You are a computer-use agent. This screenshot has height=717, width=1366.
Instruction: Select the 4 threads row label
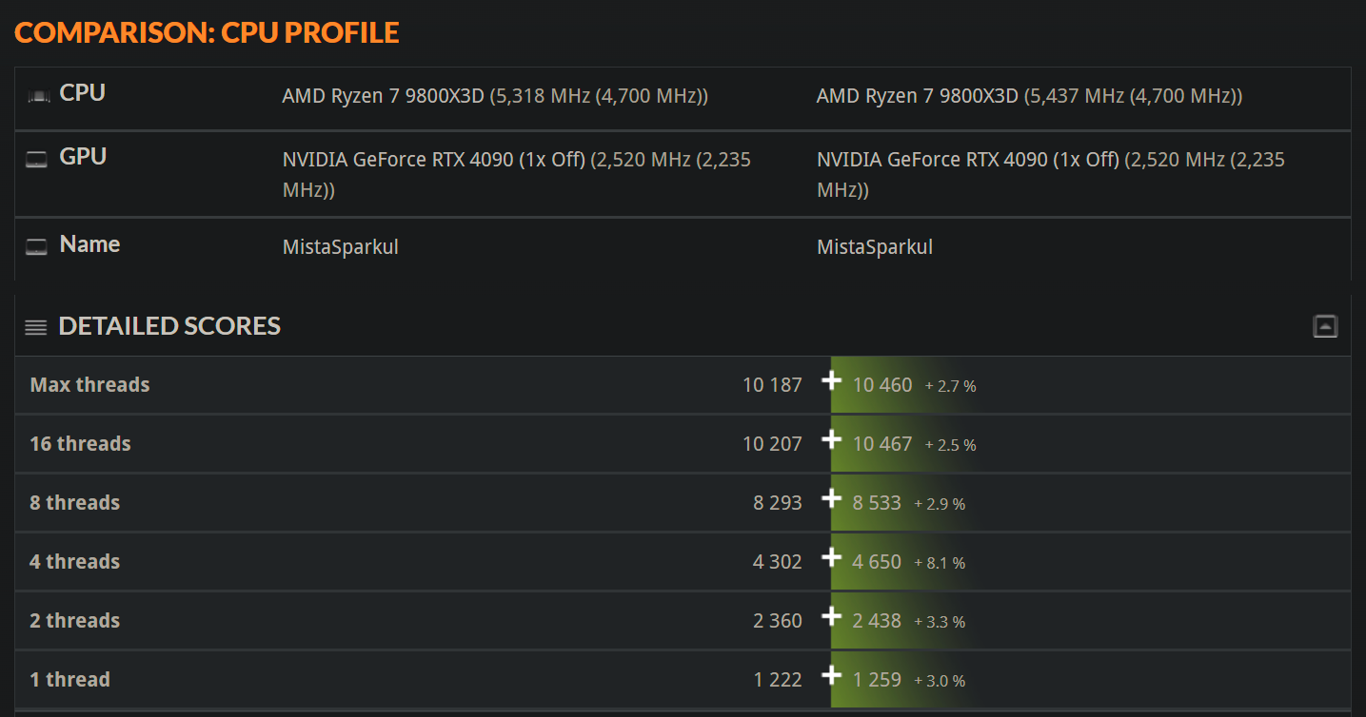click(x=75, y=562)
